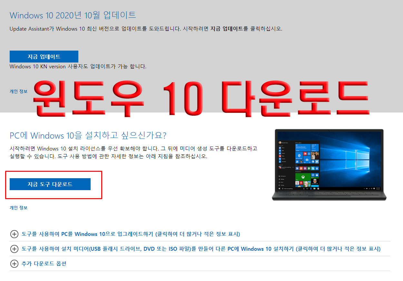
Task: Click the Windows 10 laptop image
Action: pos(329,165)
